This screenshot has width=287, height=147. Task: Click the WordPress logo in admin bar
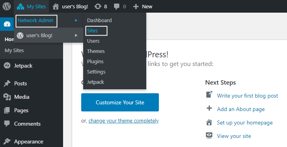click(7, 6)
